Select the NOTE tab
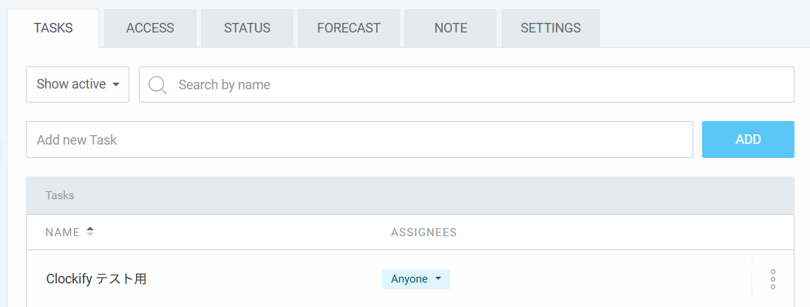This screenshot has height=307, width=810. click(x=451, y=28)
